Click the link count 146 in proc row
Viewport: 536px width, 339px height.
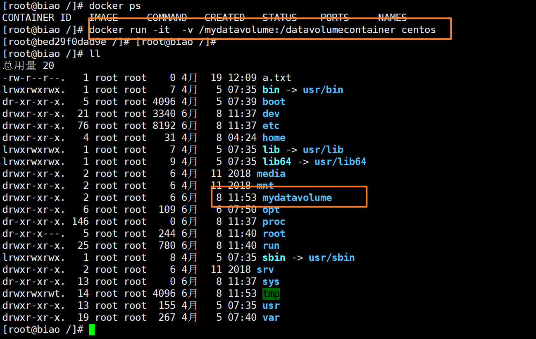(80, 222)
